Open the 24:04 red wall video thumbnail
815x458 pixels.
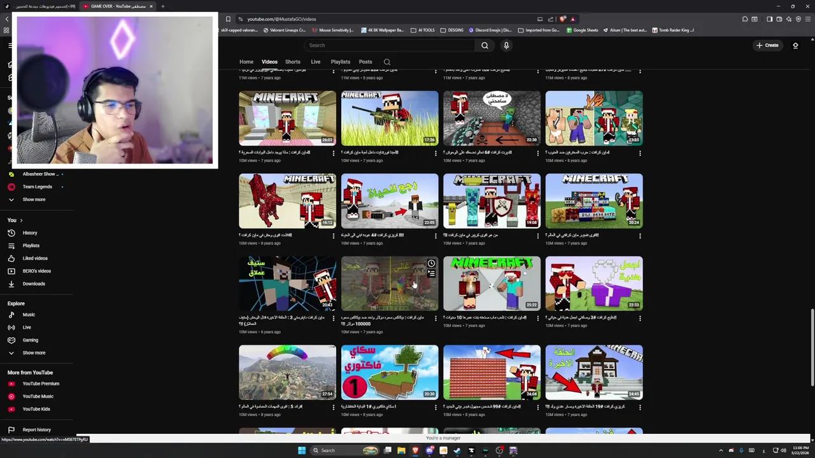(x=492, y=373)
